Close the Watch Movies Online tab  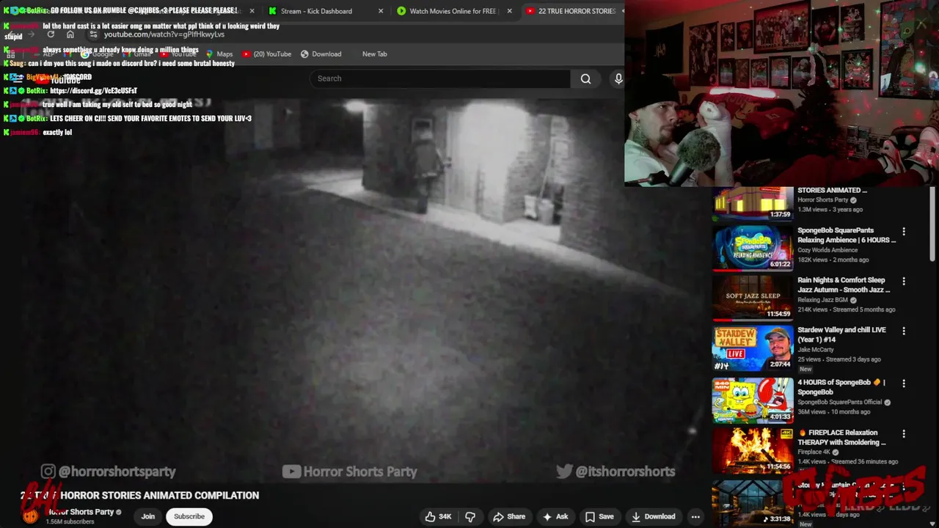[510, 11]
